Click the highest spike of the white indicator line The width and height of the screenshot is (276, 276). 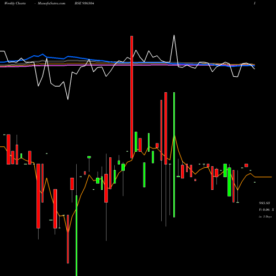(x=174, y=35)
